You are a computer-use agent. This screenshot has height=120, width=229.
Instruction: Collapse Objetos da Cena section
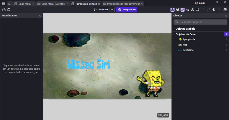(x=174, y=34)
